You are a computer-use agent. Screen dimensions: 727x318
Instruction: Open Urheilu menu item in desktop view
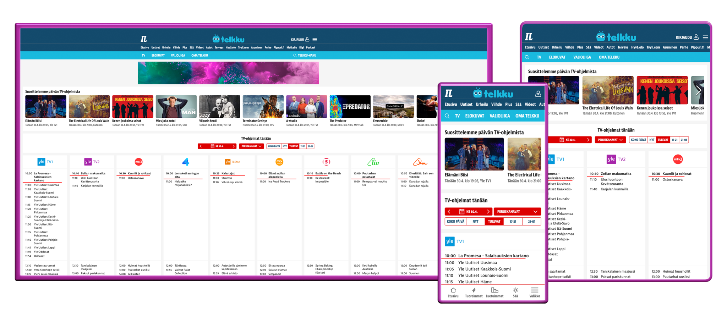pyautogui.click(x=166, y=48)
